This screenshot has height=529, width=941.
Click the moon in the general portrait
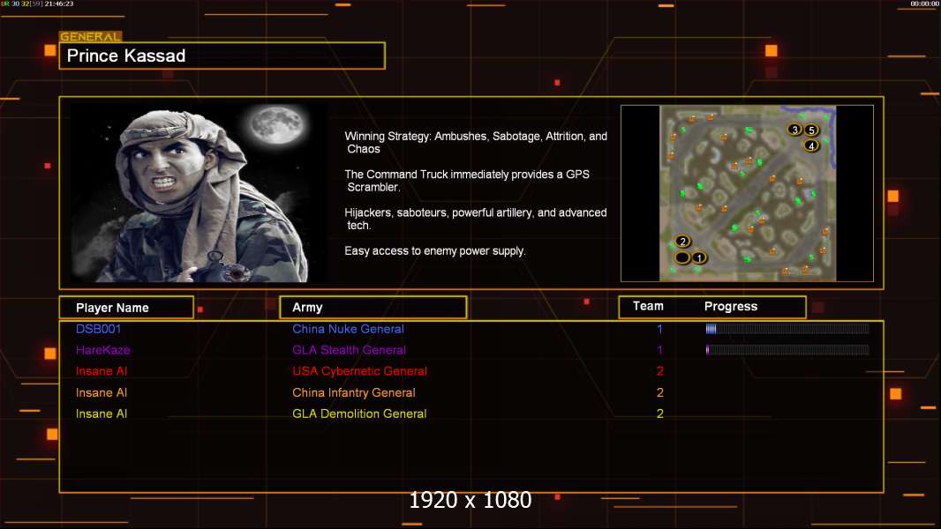click(277, 124)
